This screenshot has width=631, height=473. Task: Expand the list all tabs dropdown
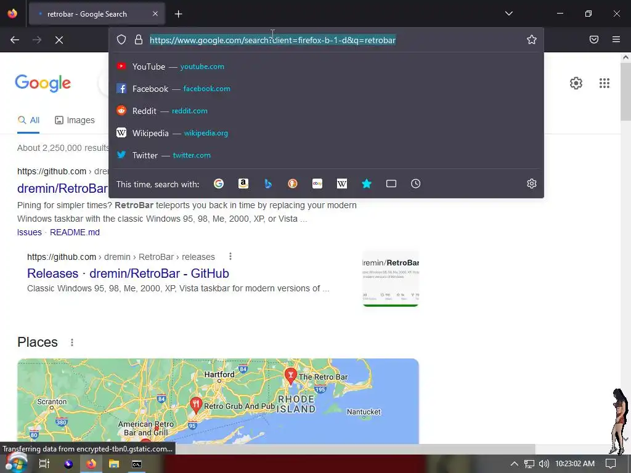[509, 14]
